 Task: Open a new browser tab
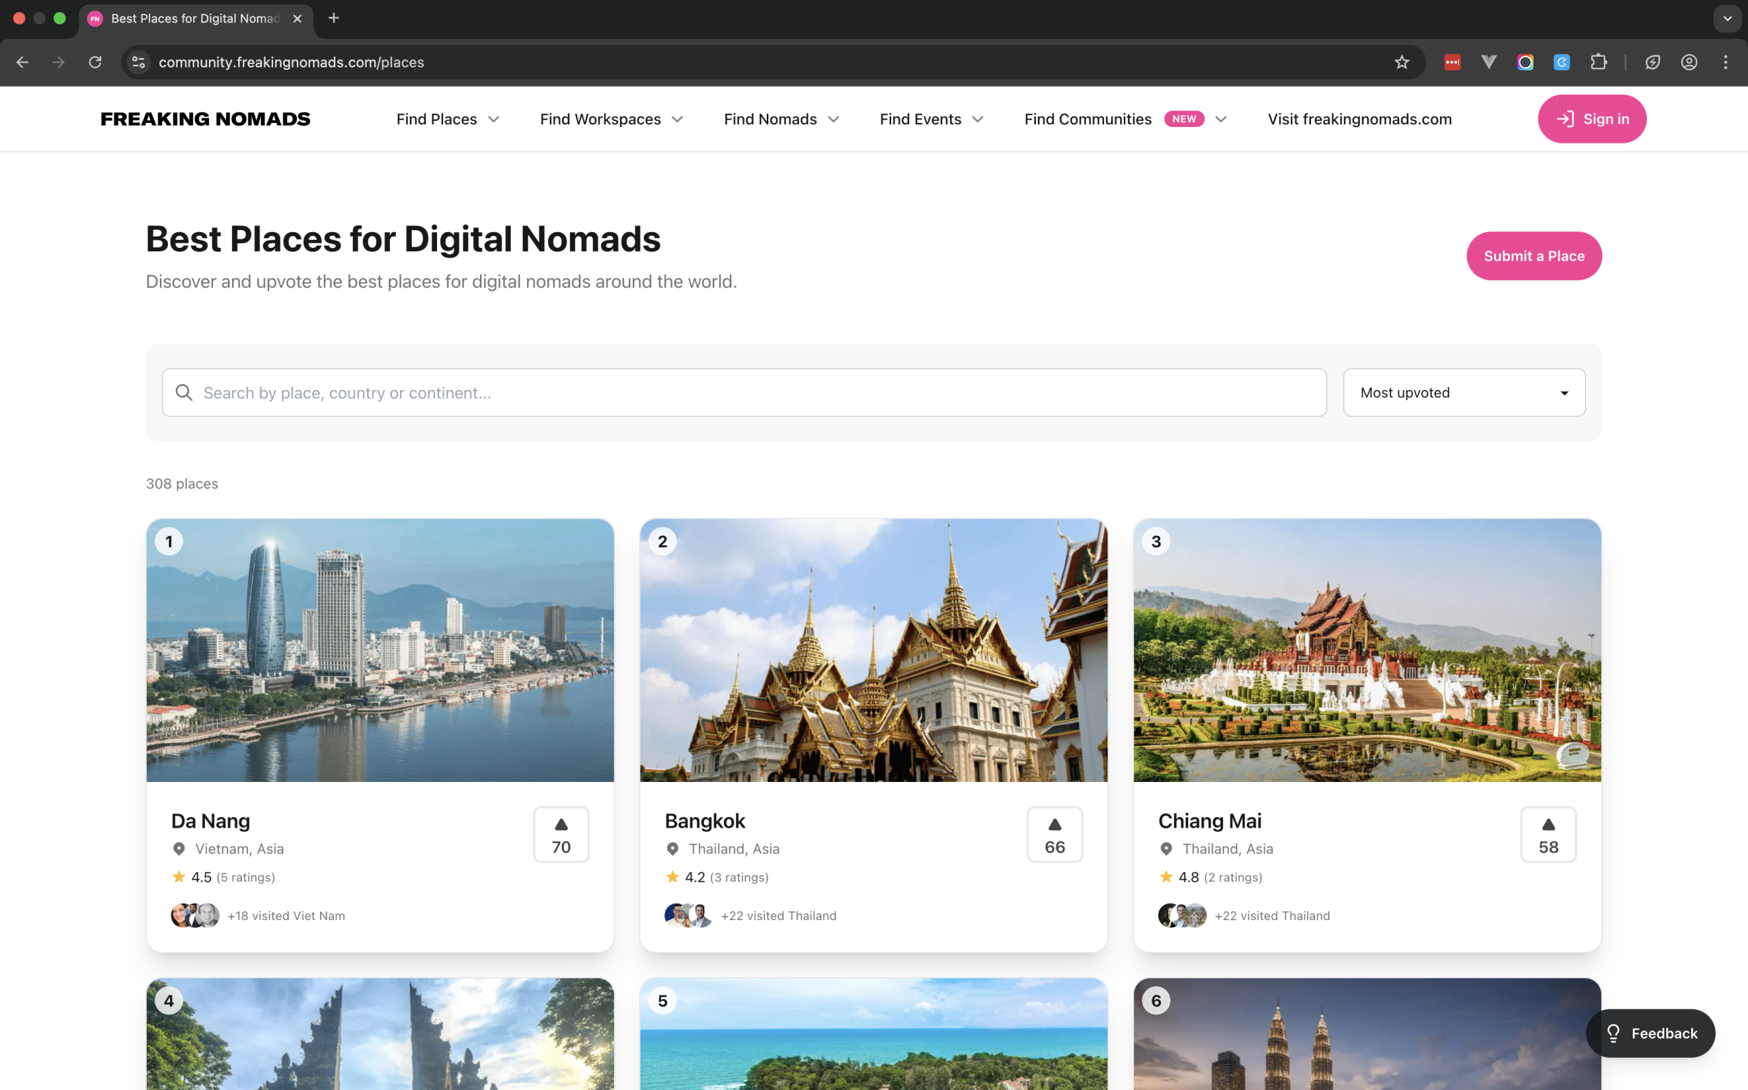[334, 18]
